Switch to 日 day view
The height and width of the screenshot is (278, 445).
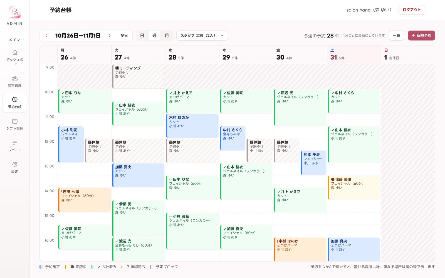[x=142, y=36]
